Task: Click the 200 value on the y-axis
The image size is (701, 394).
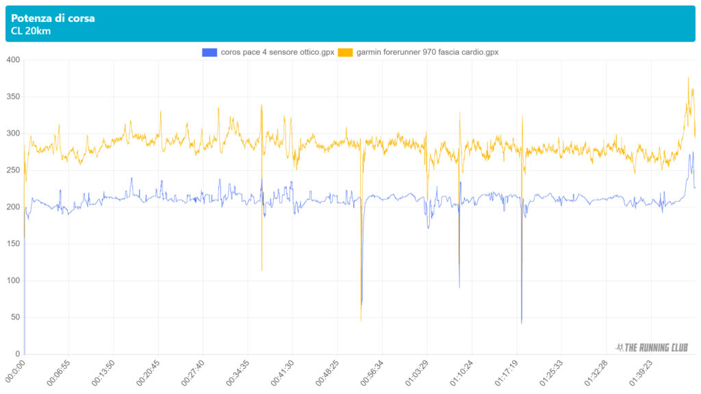Action: 13,207
